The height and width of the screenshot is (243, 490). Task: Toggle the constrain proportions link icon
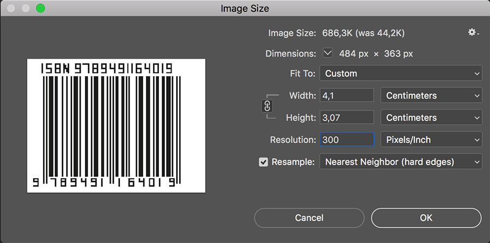coord(267,106)
